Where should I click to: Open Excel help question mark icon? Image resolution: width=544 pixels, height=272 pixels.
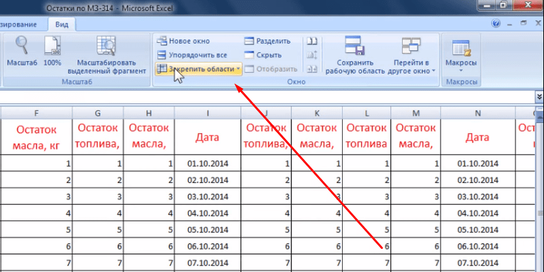(x=496, y=23)
